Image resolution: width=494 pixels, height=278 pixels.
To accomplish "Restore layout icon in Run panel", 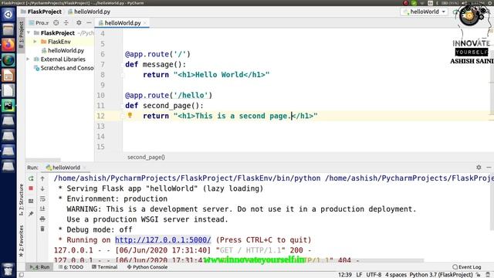I will (x=31, y=201).
